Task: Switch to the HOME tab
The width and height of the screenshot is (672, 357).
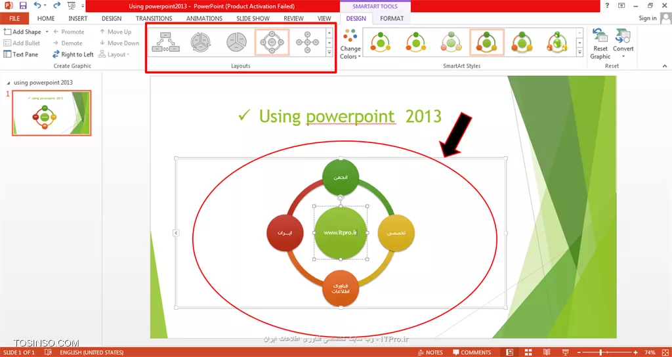Action: click(x=46, y=18)
